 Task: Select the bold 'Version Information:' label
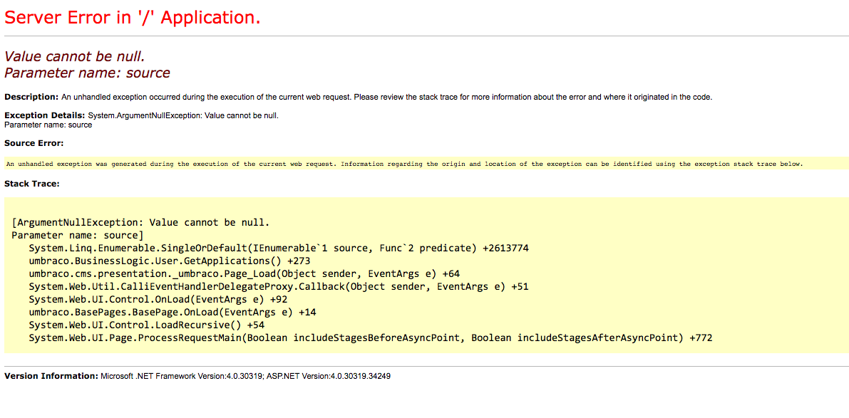coord(51,376)
